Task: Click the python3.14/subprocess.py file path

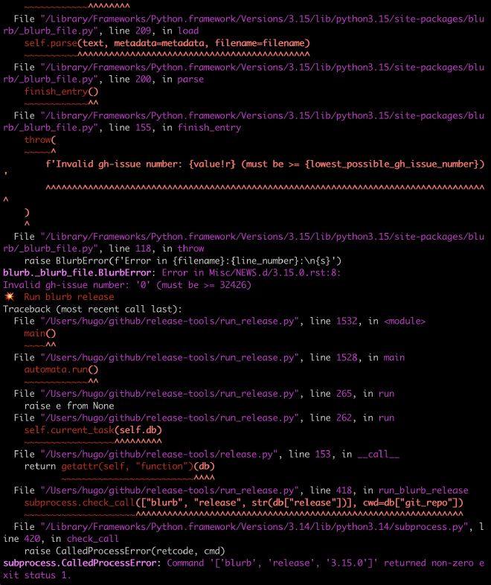Action: coord(254,527)
